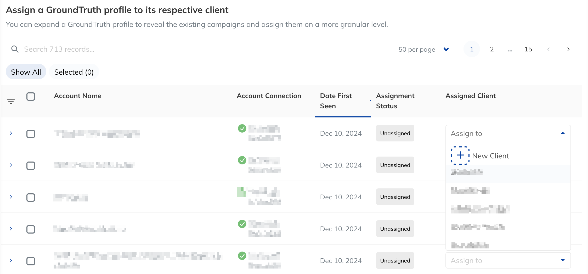Check the third row's checkbox
Screen dimensions: 588x274
tap(31, 198)
